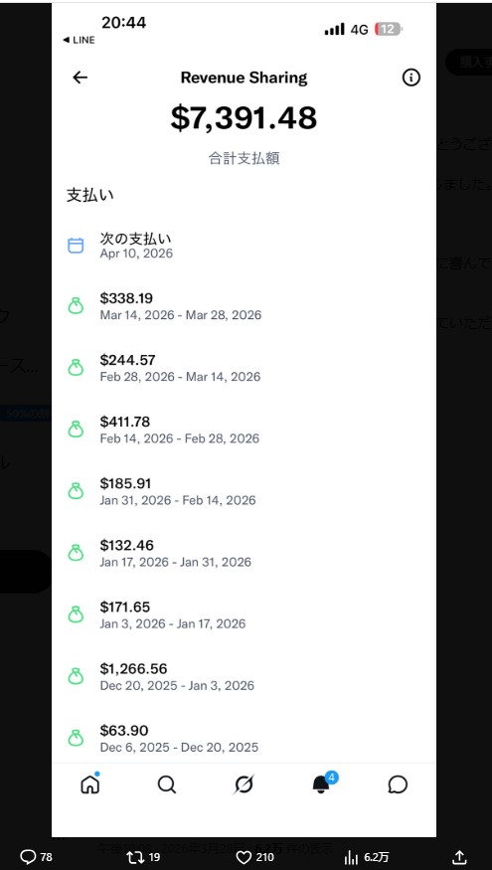Image resolution: width=492 pixels, height=870 pixels.
Task: Select the $244.57 payout entry
Action: [x=245, y=369]
